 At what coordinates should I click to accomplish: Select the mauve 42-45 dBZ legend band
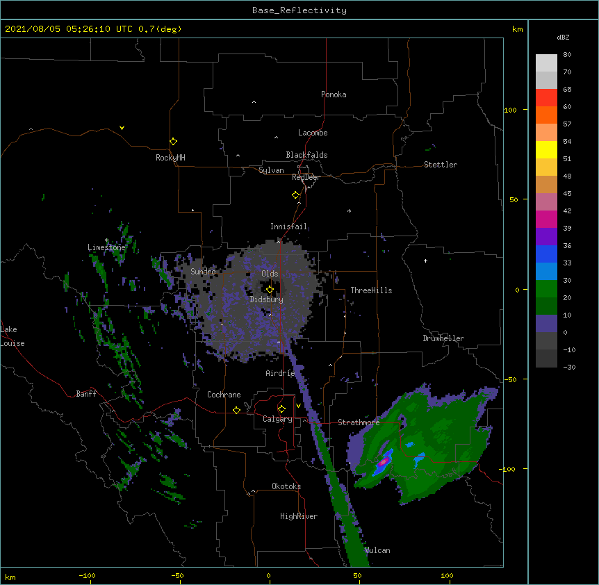point(546,201)
